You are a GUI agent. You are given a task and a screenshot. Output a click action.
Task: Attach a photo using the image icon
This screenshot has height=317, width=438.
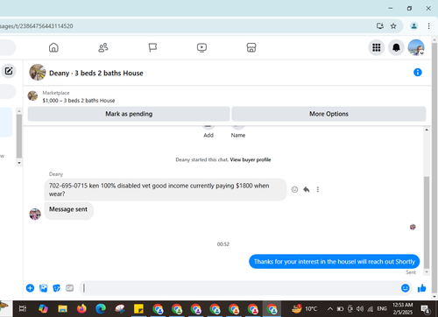pyautogui.click(x=43, y=288)
